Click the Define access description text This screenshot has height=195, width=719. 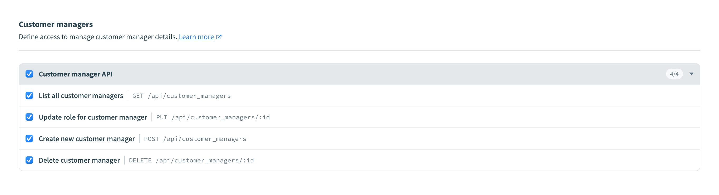click(98, 37)
